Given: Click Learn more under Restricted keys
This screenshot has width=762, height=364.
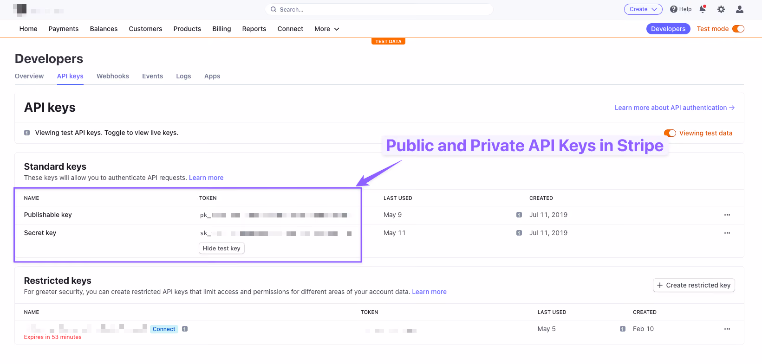Looking at the screenshot, I should 429,292.
